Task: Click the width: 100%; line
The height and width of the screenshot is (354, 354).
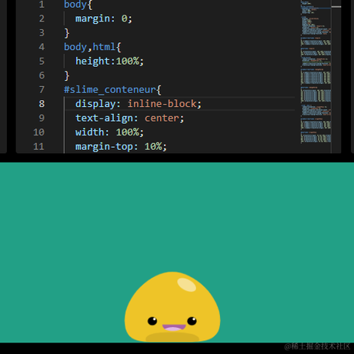Action: coord(109,132)
